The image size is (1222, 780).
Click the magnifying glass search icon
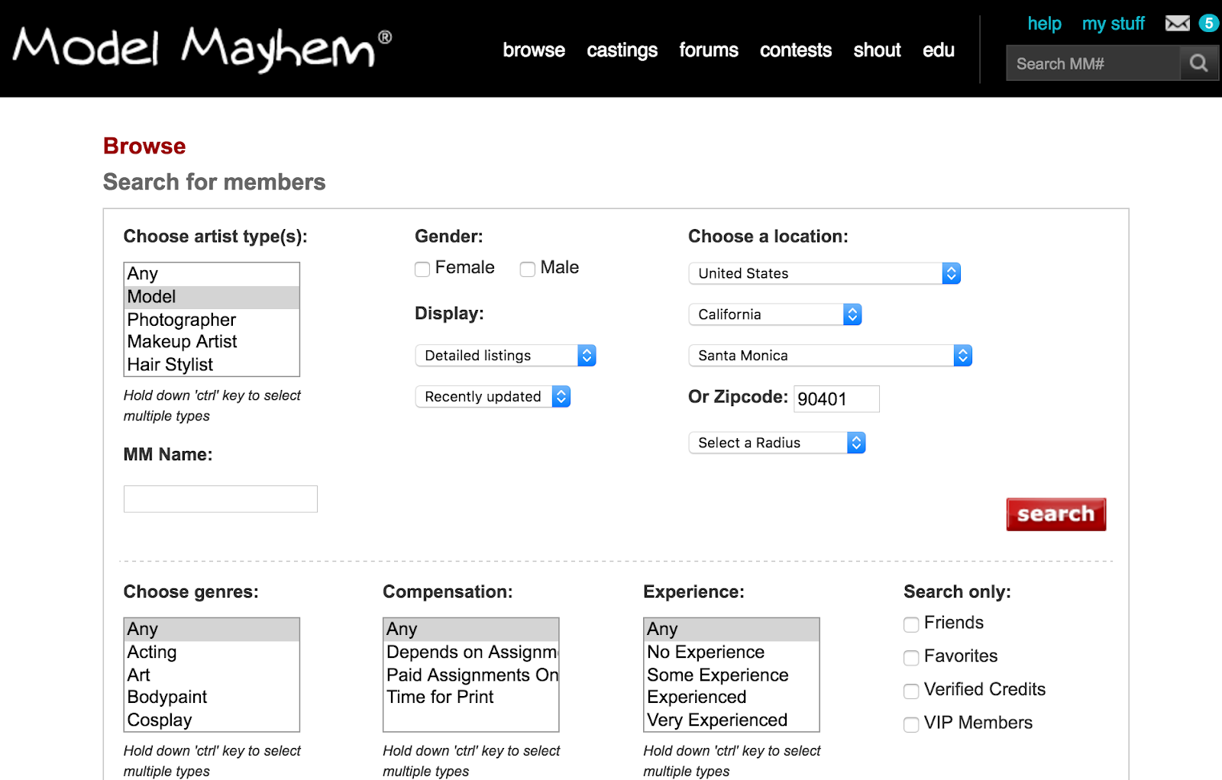tap(1198, 63)
